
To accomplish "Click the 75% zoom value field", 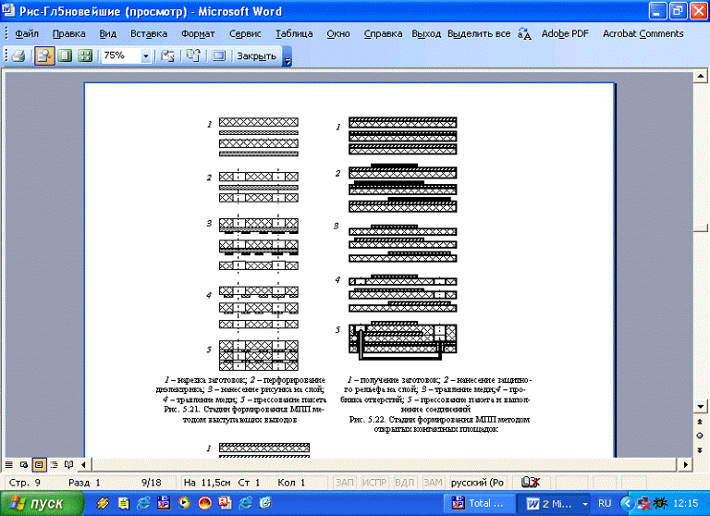I will (121, 56).
